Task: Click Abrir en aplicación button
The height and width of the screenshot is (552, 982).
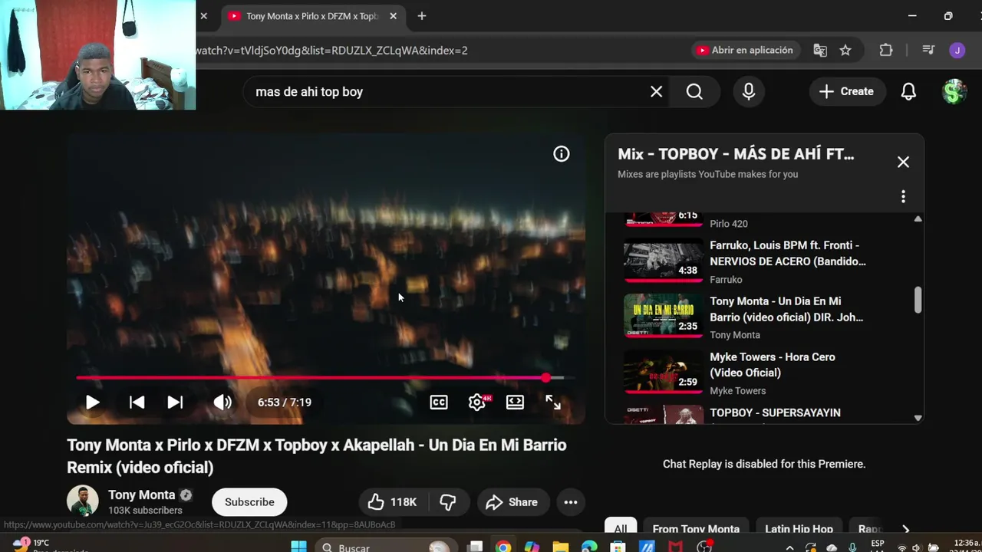Action: pos(744,51)
